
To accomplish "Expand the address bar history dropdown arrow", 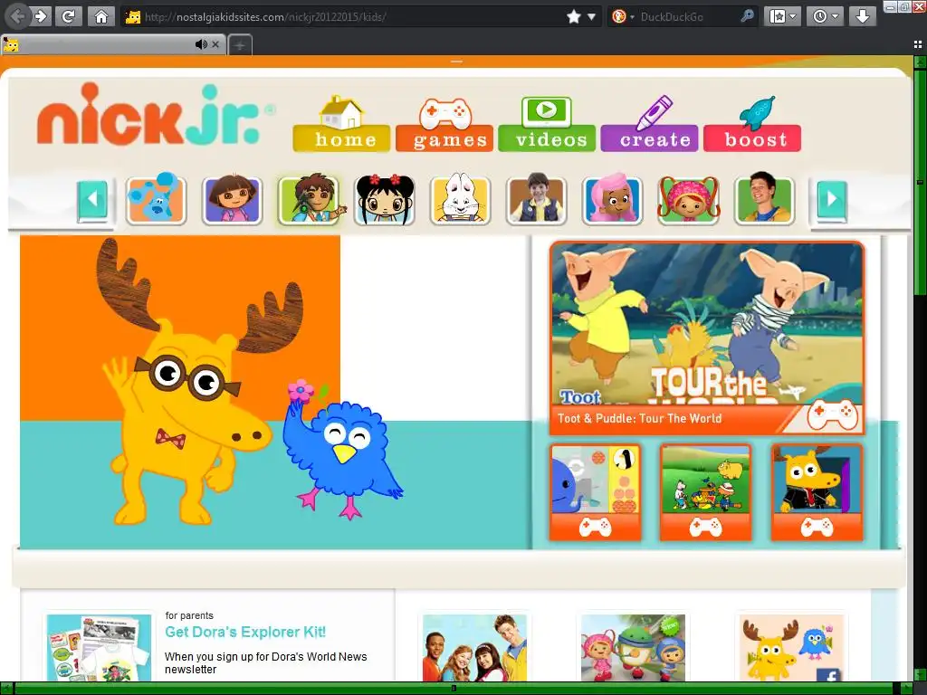I will coord(591,16).
